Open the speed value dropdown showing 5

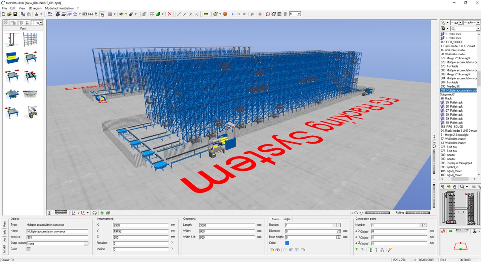pyautogui.click(x=299, y=14)
